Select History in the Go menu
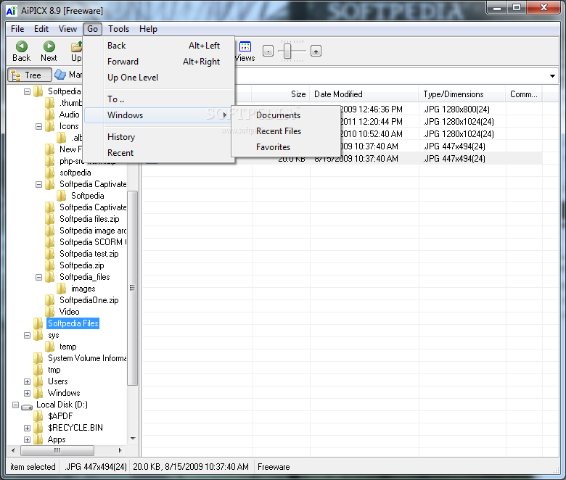This screenshot has height=480, width=566. tap(159, 137)
